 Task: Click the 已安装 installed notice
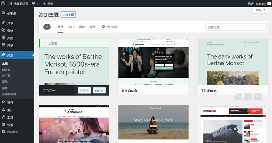pos(74,43)
